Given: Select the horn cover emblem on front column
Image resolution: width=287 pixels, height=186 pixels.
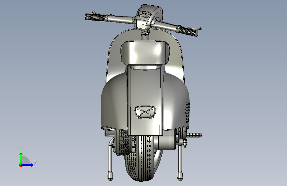Looking at the screenshot, I should point(145,112).
